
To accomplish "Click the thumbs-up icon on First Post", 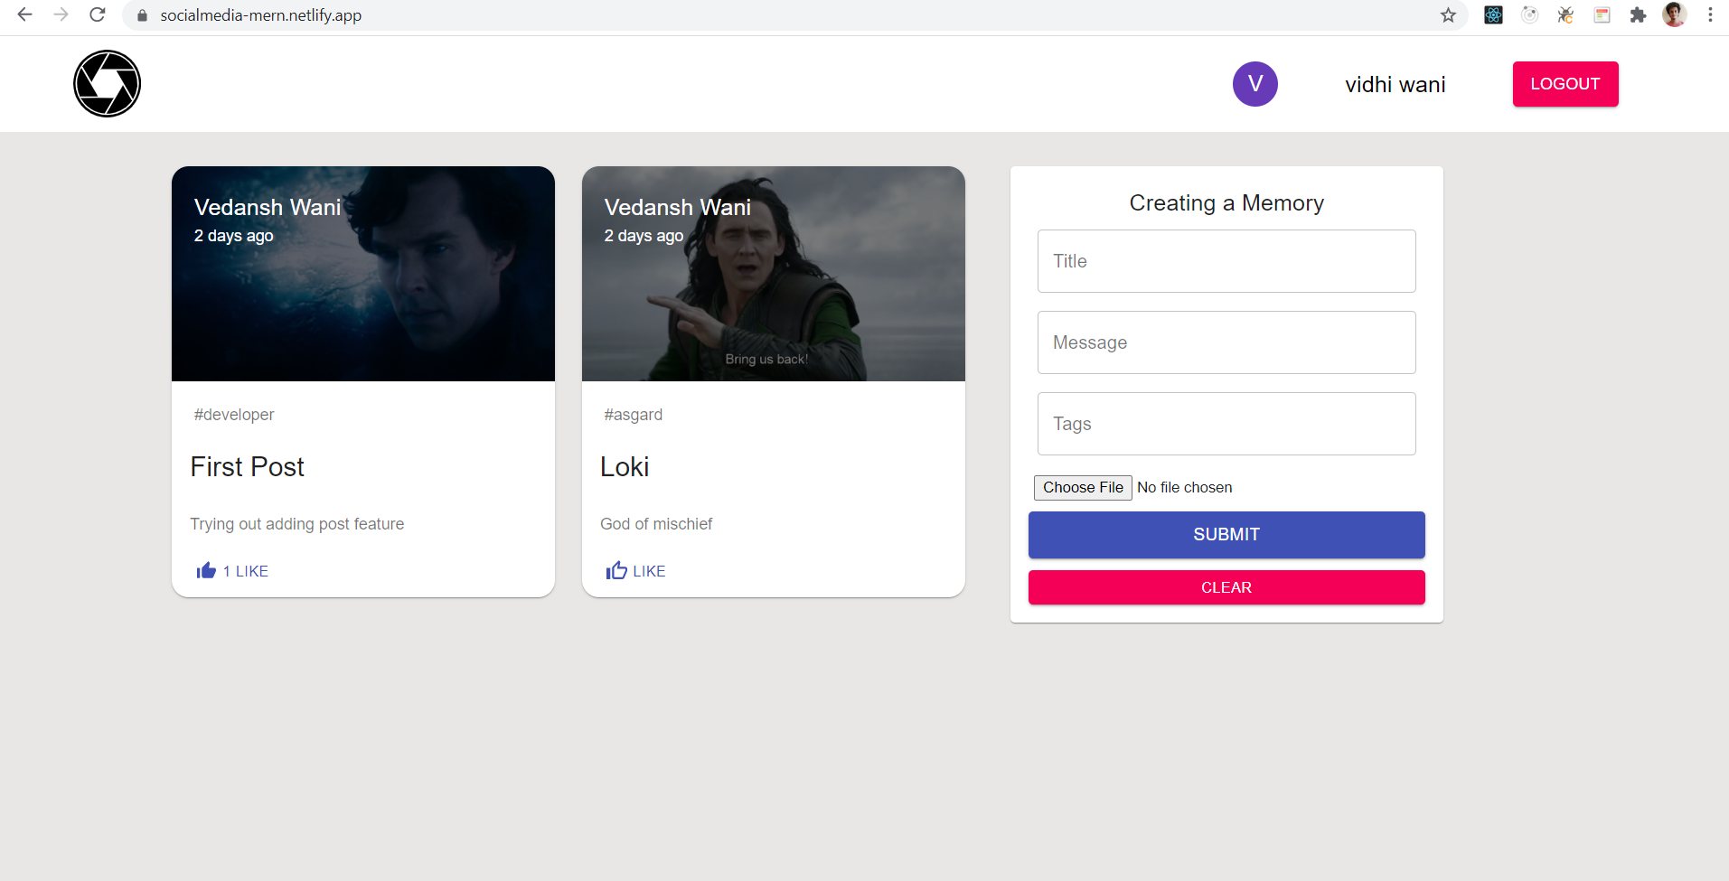I will pyautogui.click(x=205, y=570).
